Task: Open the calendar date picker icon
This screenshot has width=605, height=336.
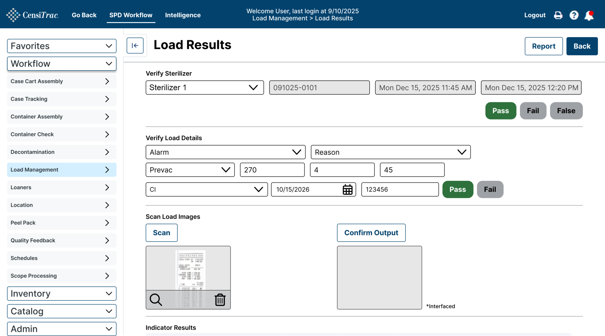Action: [348, 189]
